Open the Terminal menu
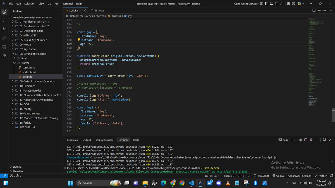 pos(67,4)
